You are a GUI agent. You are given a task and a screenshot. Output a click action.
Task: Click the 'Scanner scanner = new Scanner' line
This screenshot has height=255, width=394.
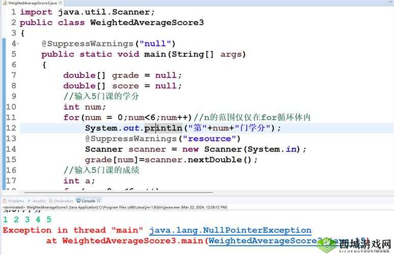pyautogui.click(x=196, y=149)
